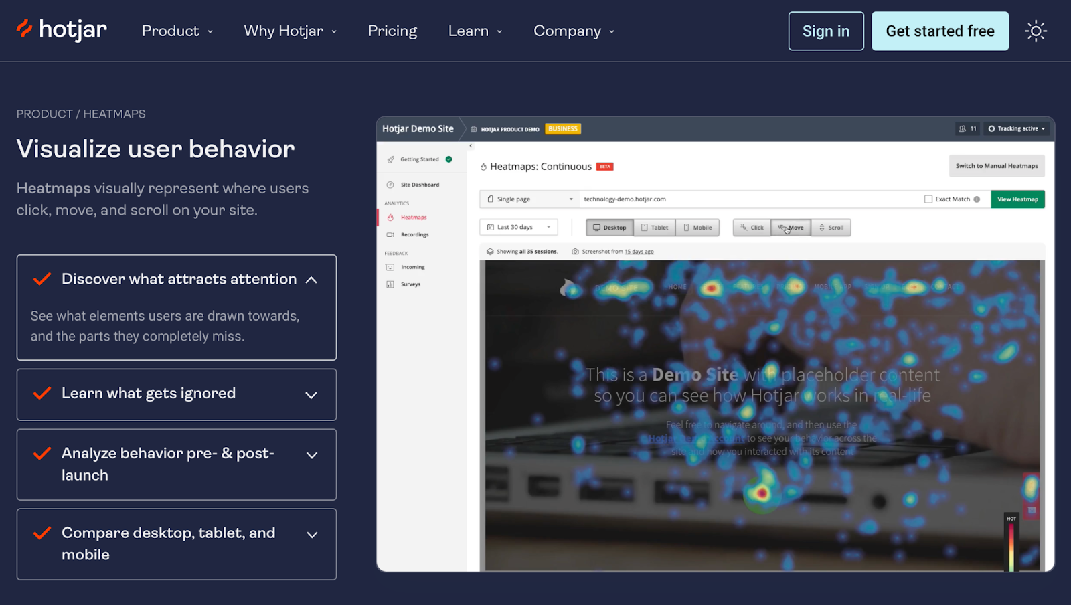The width and height of the screenshot is (1071, 605).
Task: Click the Getting Started rocket icon
Action: (391, 159)
